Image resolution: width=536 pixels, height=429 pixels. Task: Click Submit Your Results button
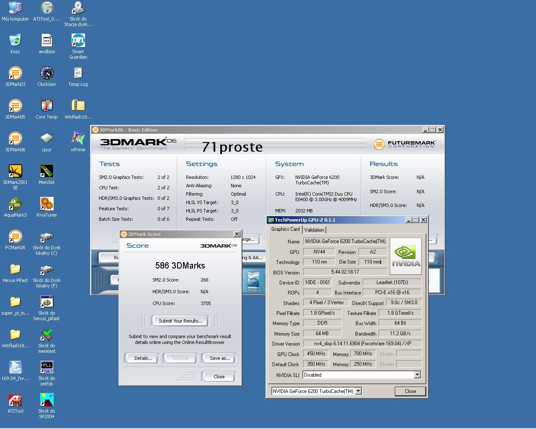[180, 321]
